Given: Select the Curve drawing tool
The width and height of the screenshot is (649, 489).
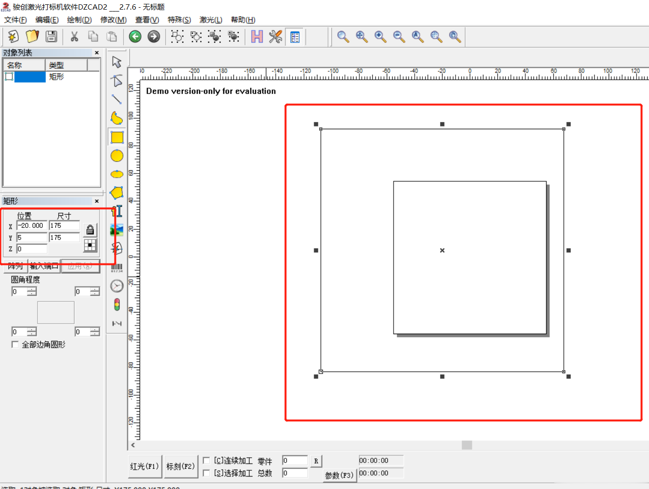Looking at the screenshot, I should coord(117,118).
